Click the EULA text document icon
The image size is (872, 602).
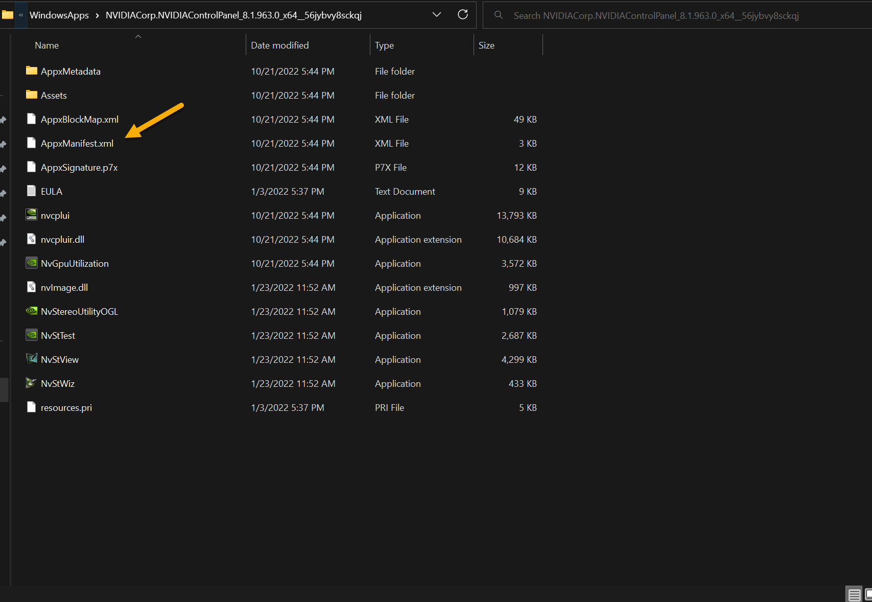tap(32, 191)
